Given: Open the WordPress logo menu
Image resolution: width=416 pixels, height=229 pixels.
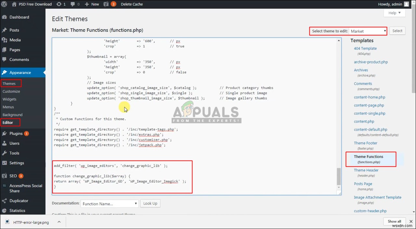Looking at the screenshot, I should tap(5, 4).
